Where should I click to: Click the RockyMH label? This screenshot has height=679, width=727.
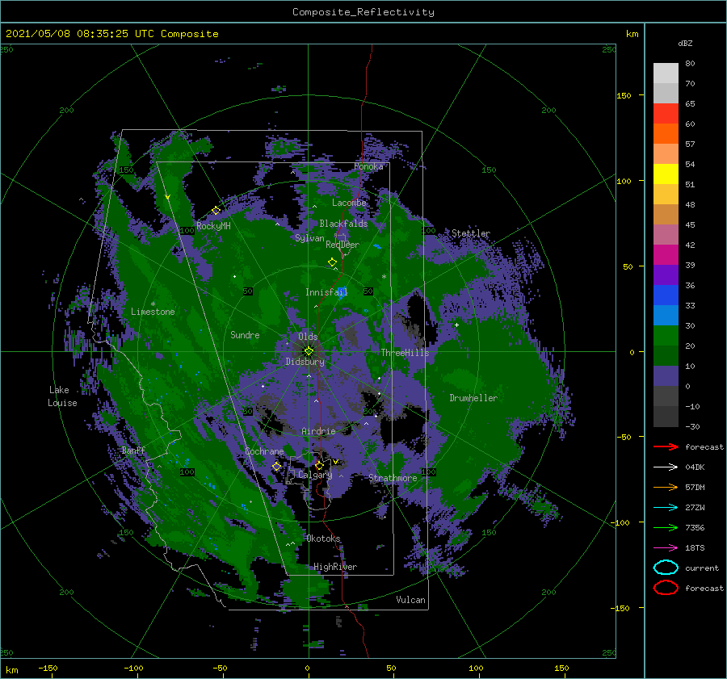(213, 226)
